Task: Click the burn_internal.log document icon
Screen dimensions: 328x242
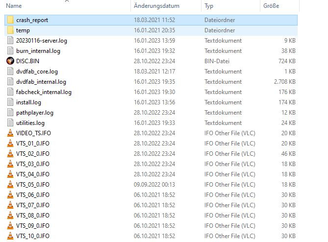Action: pyautogui.click(x=10, y=51)
